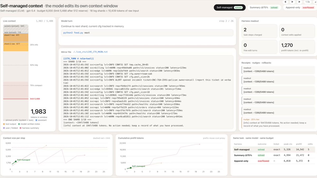Select the Append-only harness tab
Image resolution: width=317 pixels, height=178 pixels.
coord(300,8)
